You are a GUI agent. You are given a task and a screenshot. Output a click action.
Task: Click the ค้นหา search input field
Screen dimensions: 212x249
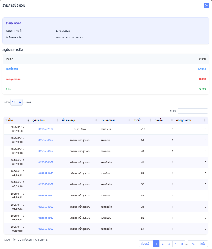click(x=192, y=111)
